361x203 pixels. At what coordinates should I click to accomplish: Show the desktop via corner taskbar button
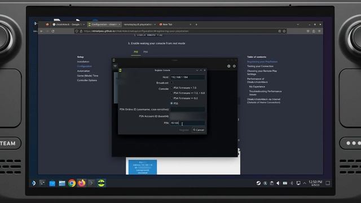tap(328, 183)
